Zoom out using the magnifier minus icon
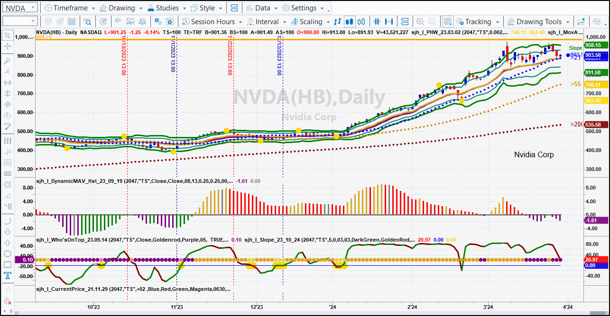610x316 pixels. click(432, 22)
